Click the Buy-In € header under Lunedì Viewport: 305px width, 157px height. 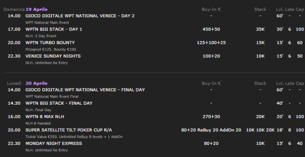[211, 83]
